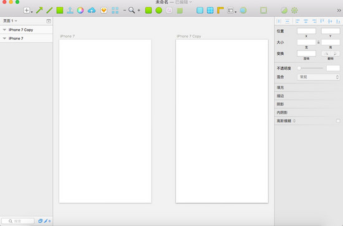
Task: Select the green line tool
Action: click(x=49, y=10)
